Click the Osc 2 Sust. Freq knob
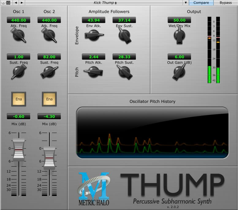The width and height of the screenshot is (238, 210). [49, 72]
